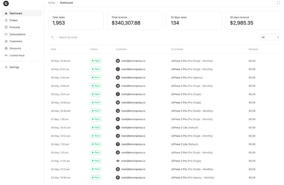Click the Total sales card
284x185 pixels.
pyautogui.click(x=76, y=21)
